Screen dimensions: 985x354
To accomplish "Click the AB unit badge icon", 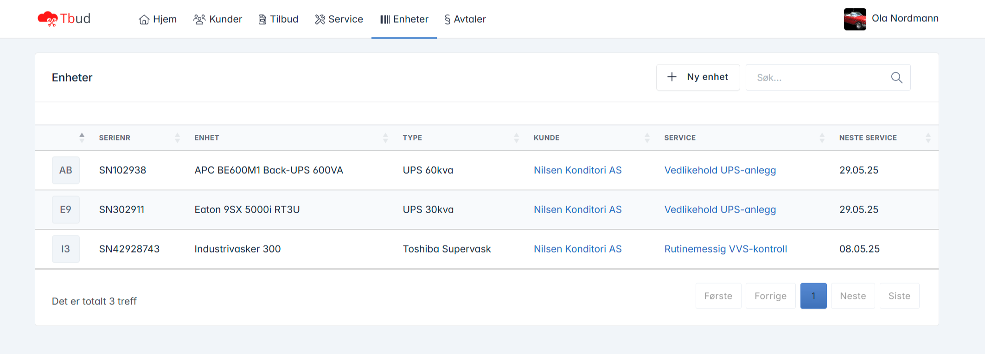I will tap(66, 171).
